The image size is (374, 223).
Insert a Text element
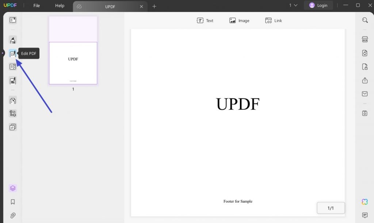coord(205,20)
